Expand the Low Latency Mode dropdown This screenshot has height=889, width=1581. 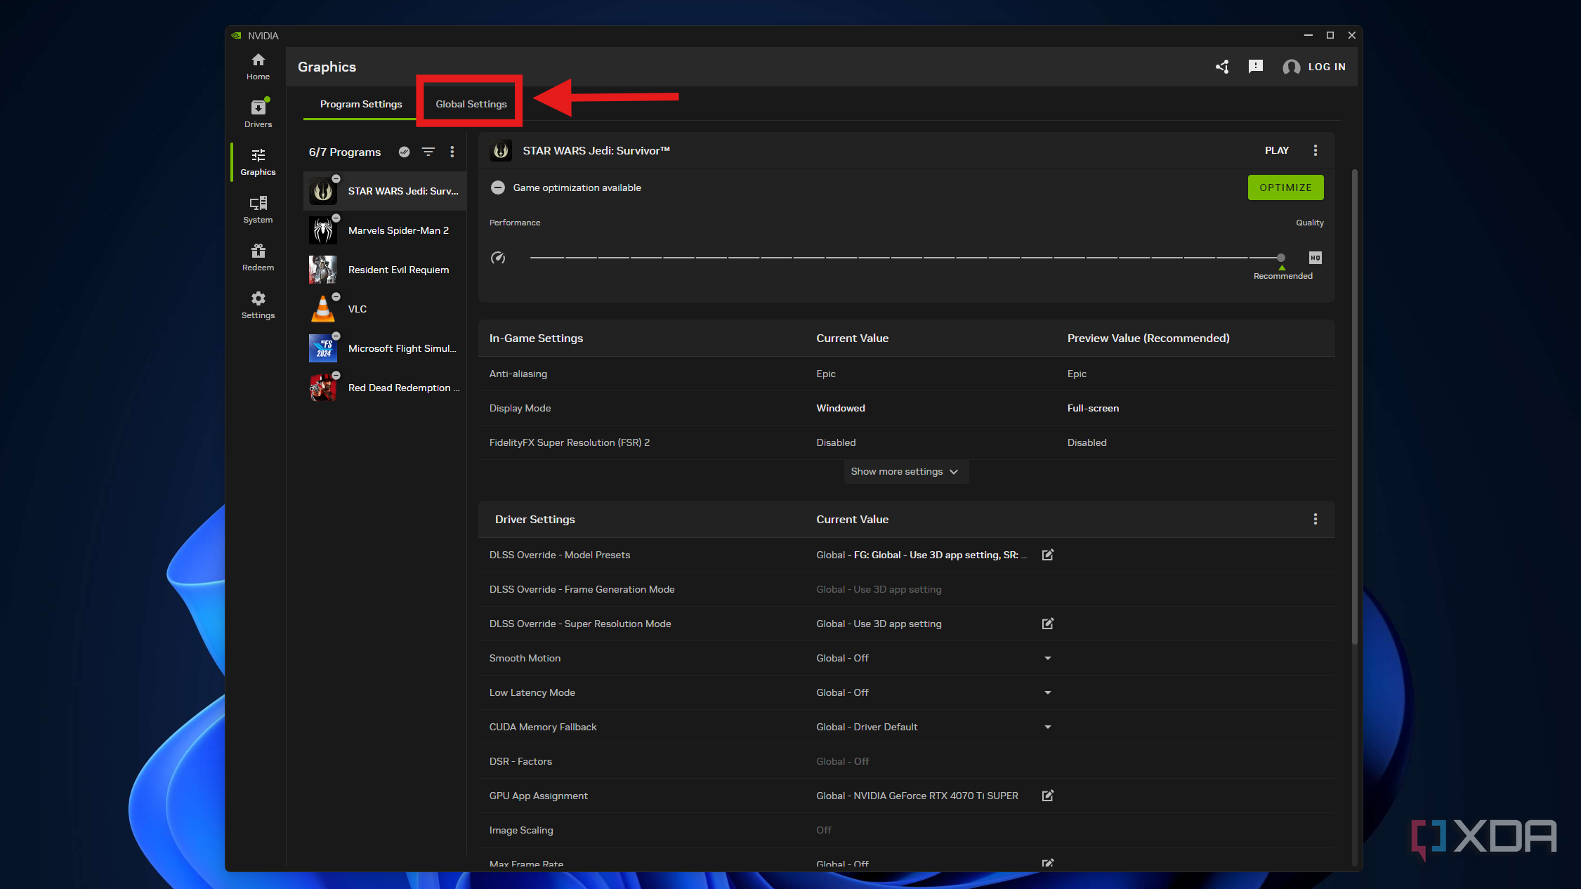[x=1048, y=692]
